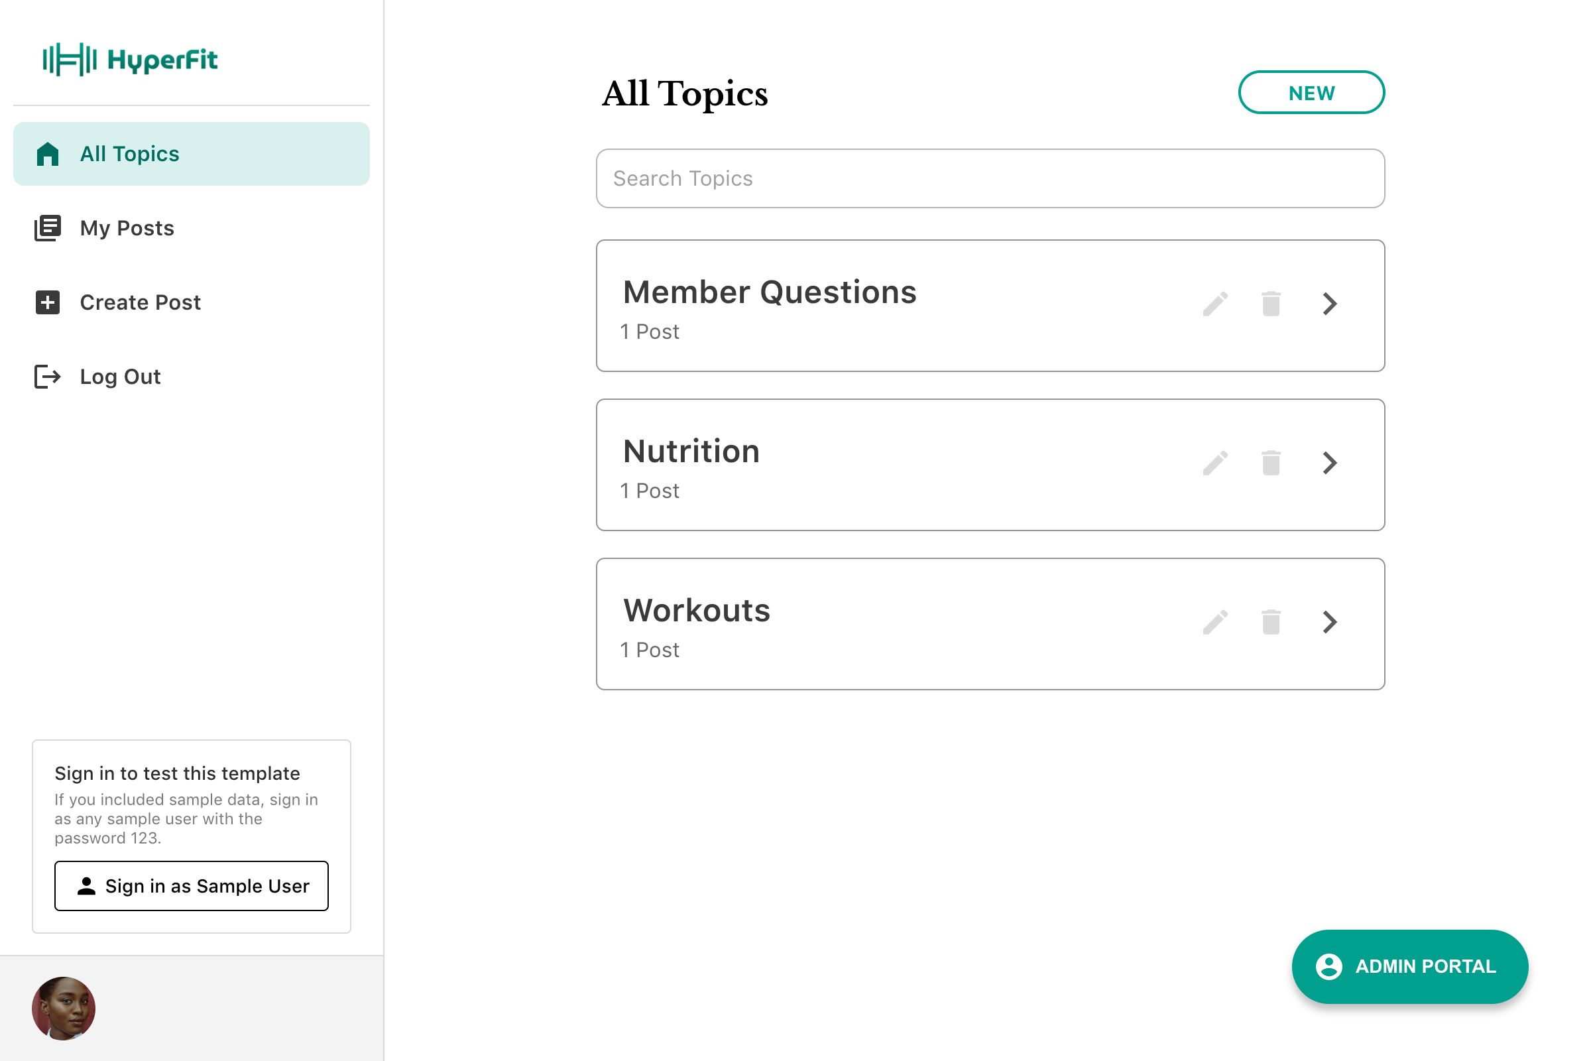This screenshot has height=1061, width=1591.
Task: Select All Topics from the sidebar
Action: tap(192, 154)
